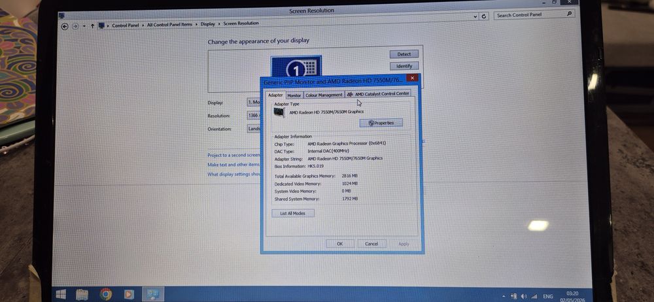This screenshot has width=654, height=302.
Task: Click Bios Information value HK5.019
Action: coord(316,166)
